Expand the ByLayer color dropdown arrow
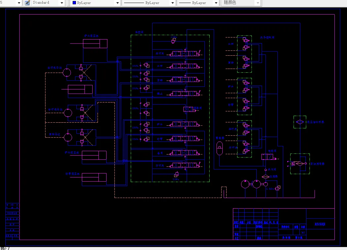The height and width of the screenshot is (250, 347). point(117,3)
